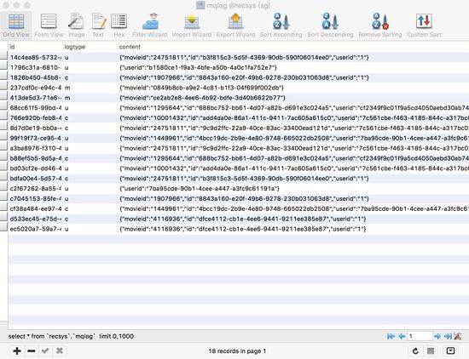Add a new record with plus button
This screenshot has width=469, height=359.
click(17, 351)
